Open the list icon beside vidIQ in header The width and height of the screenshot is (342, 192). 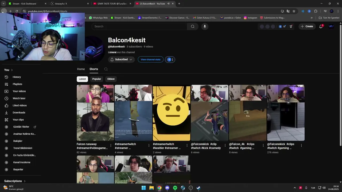[x=285, y=26]
